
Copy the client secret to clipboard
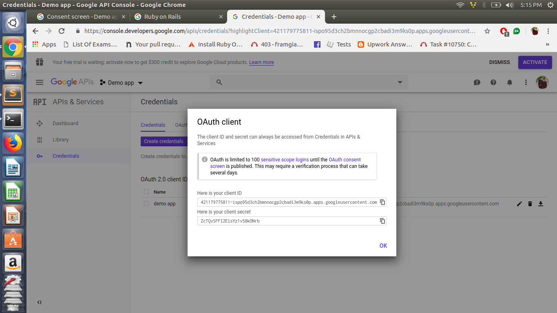click(x=382, y=221)
